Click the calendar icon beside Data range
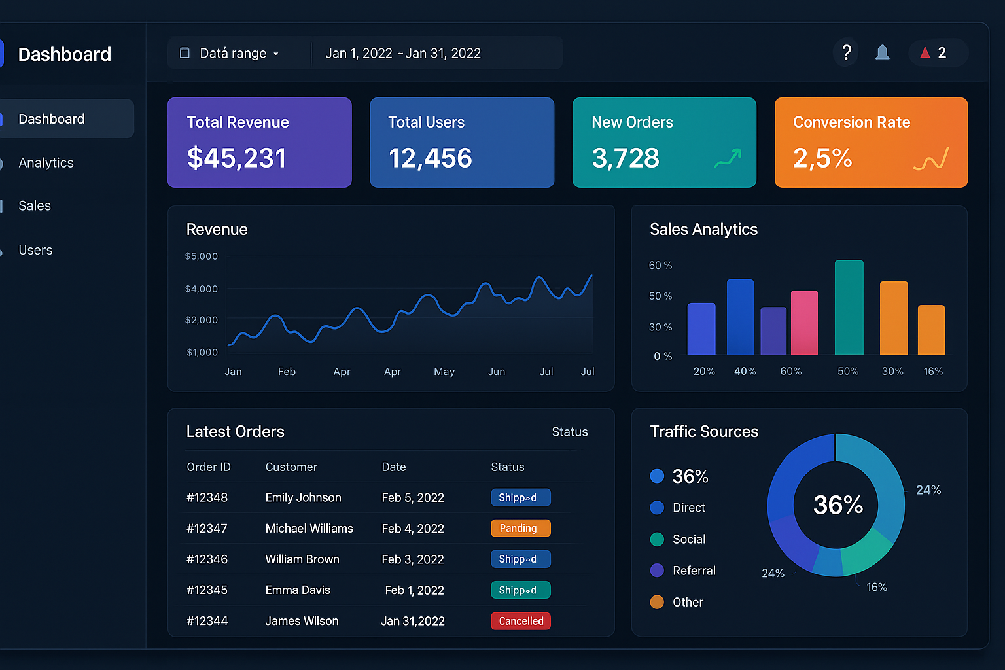This screenshot has width=1005, height=670. pos(185,53)
